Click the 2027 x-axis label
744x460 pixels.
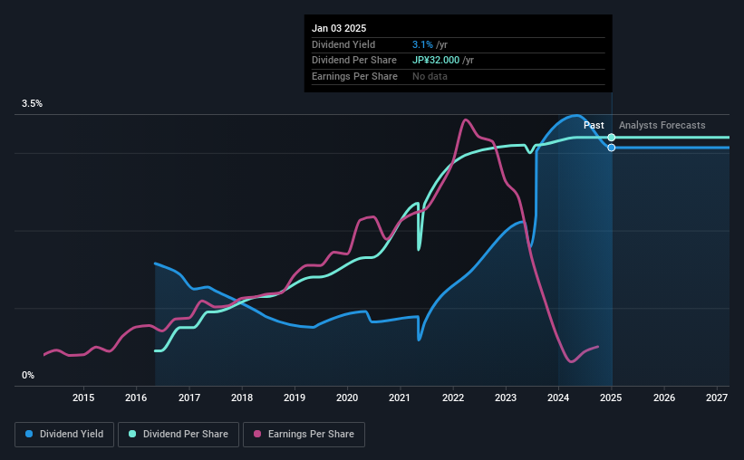tap(717, 398)
